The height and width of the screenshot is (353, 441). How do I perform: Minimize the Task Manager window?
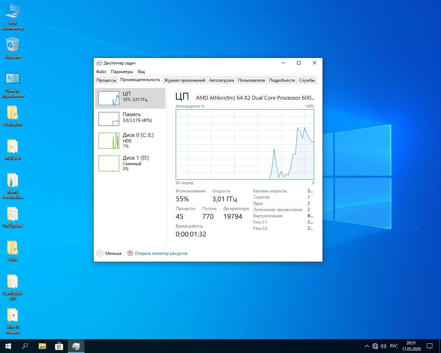(283, 63)
